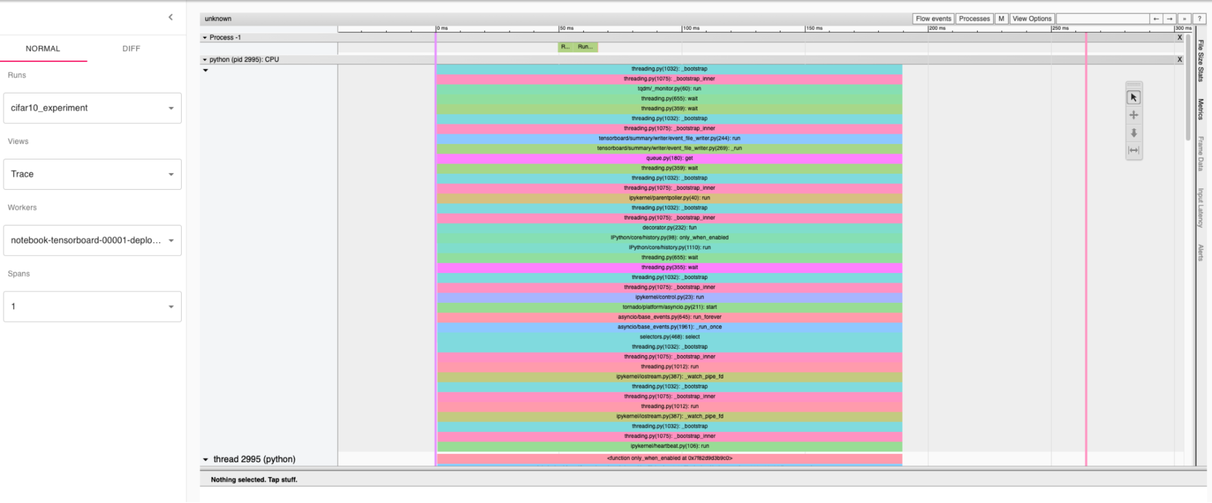Select the pointer selection tool

point(1133,97)
